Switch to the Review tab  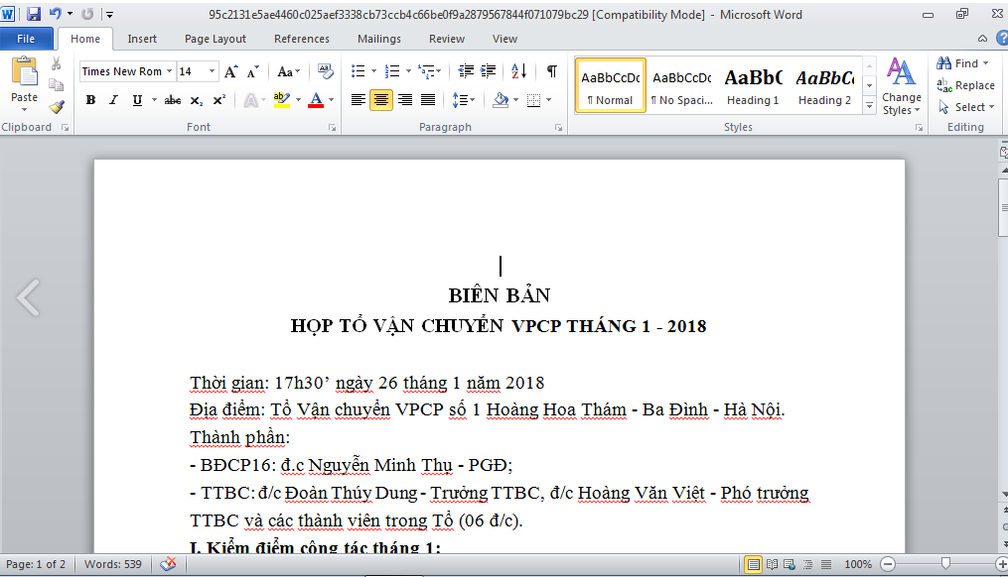(x=447, y=39)
